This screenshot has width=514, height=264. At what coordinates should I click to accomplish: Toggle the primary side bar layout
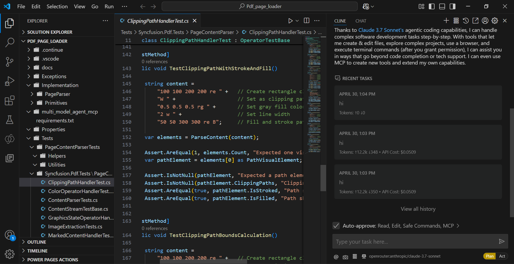click(x=432, y=6)
